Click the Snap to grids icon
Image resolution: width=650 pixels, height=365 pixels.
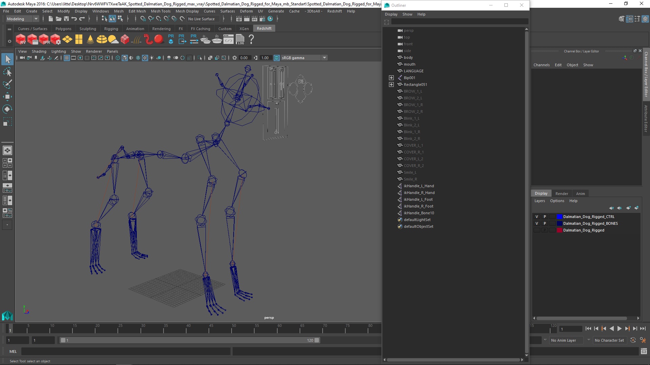pos(143,19)
